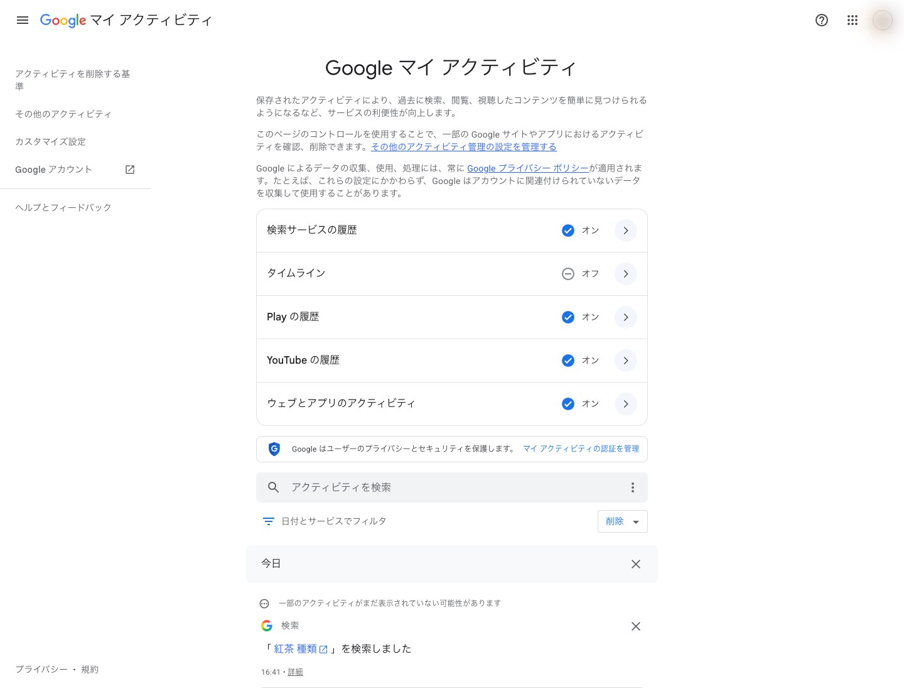Toggle タイムライン オフ status
Screen dimensions: 904x691
point(580,274)
